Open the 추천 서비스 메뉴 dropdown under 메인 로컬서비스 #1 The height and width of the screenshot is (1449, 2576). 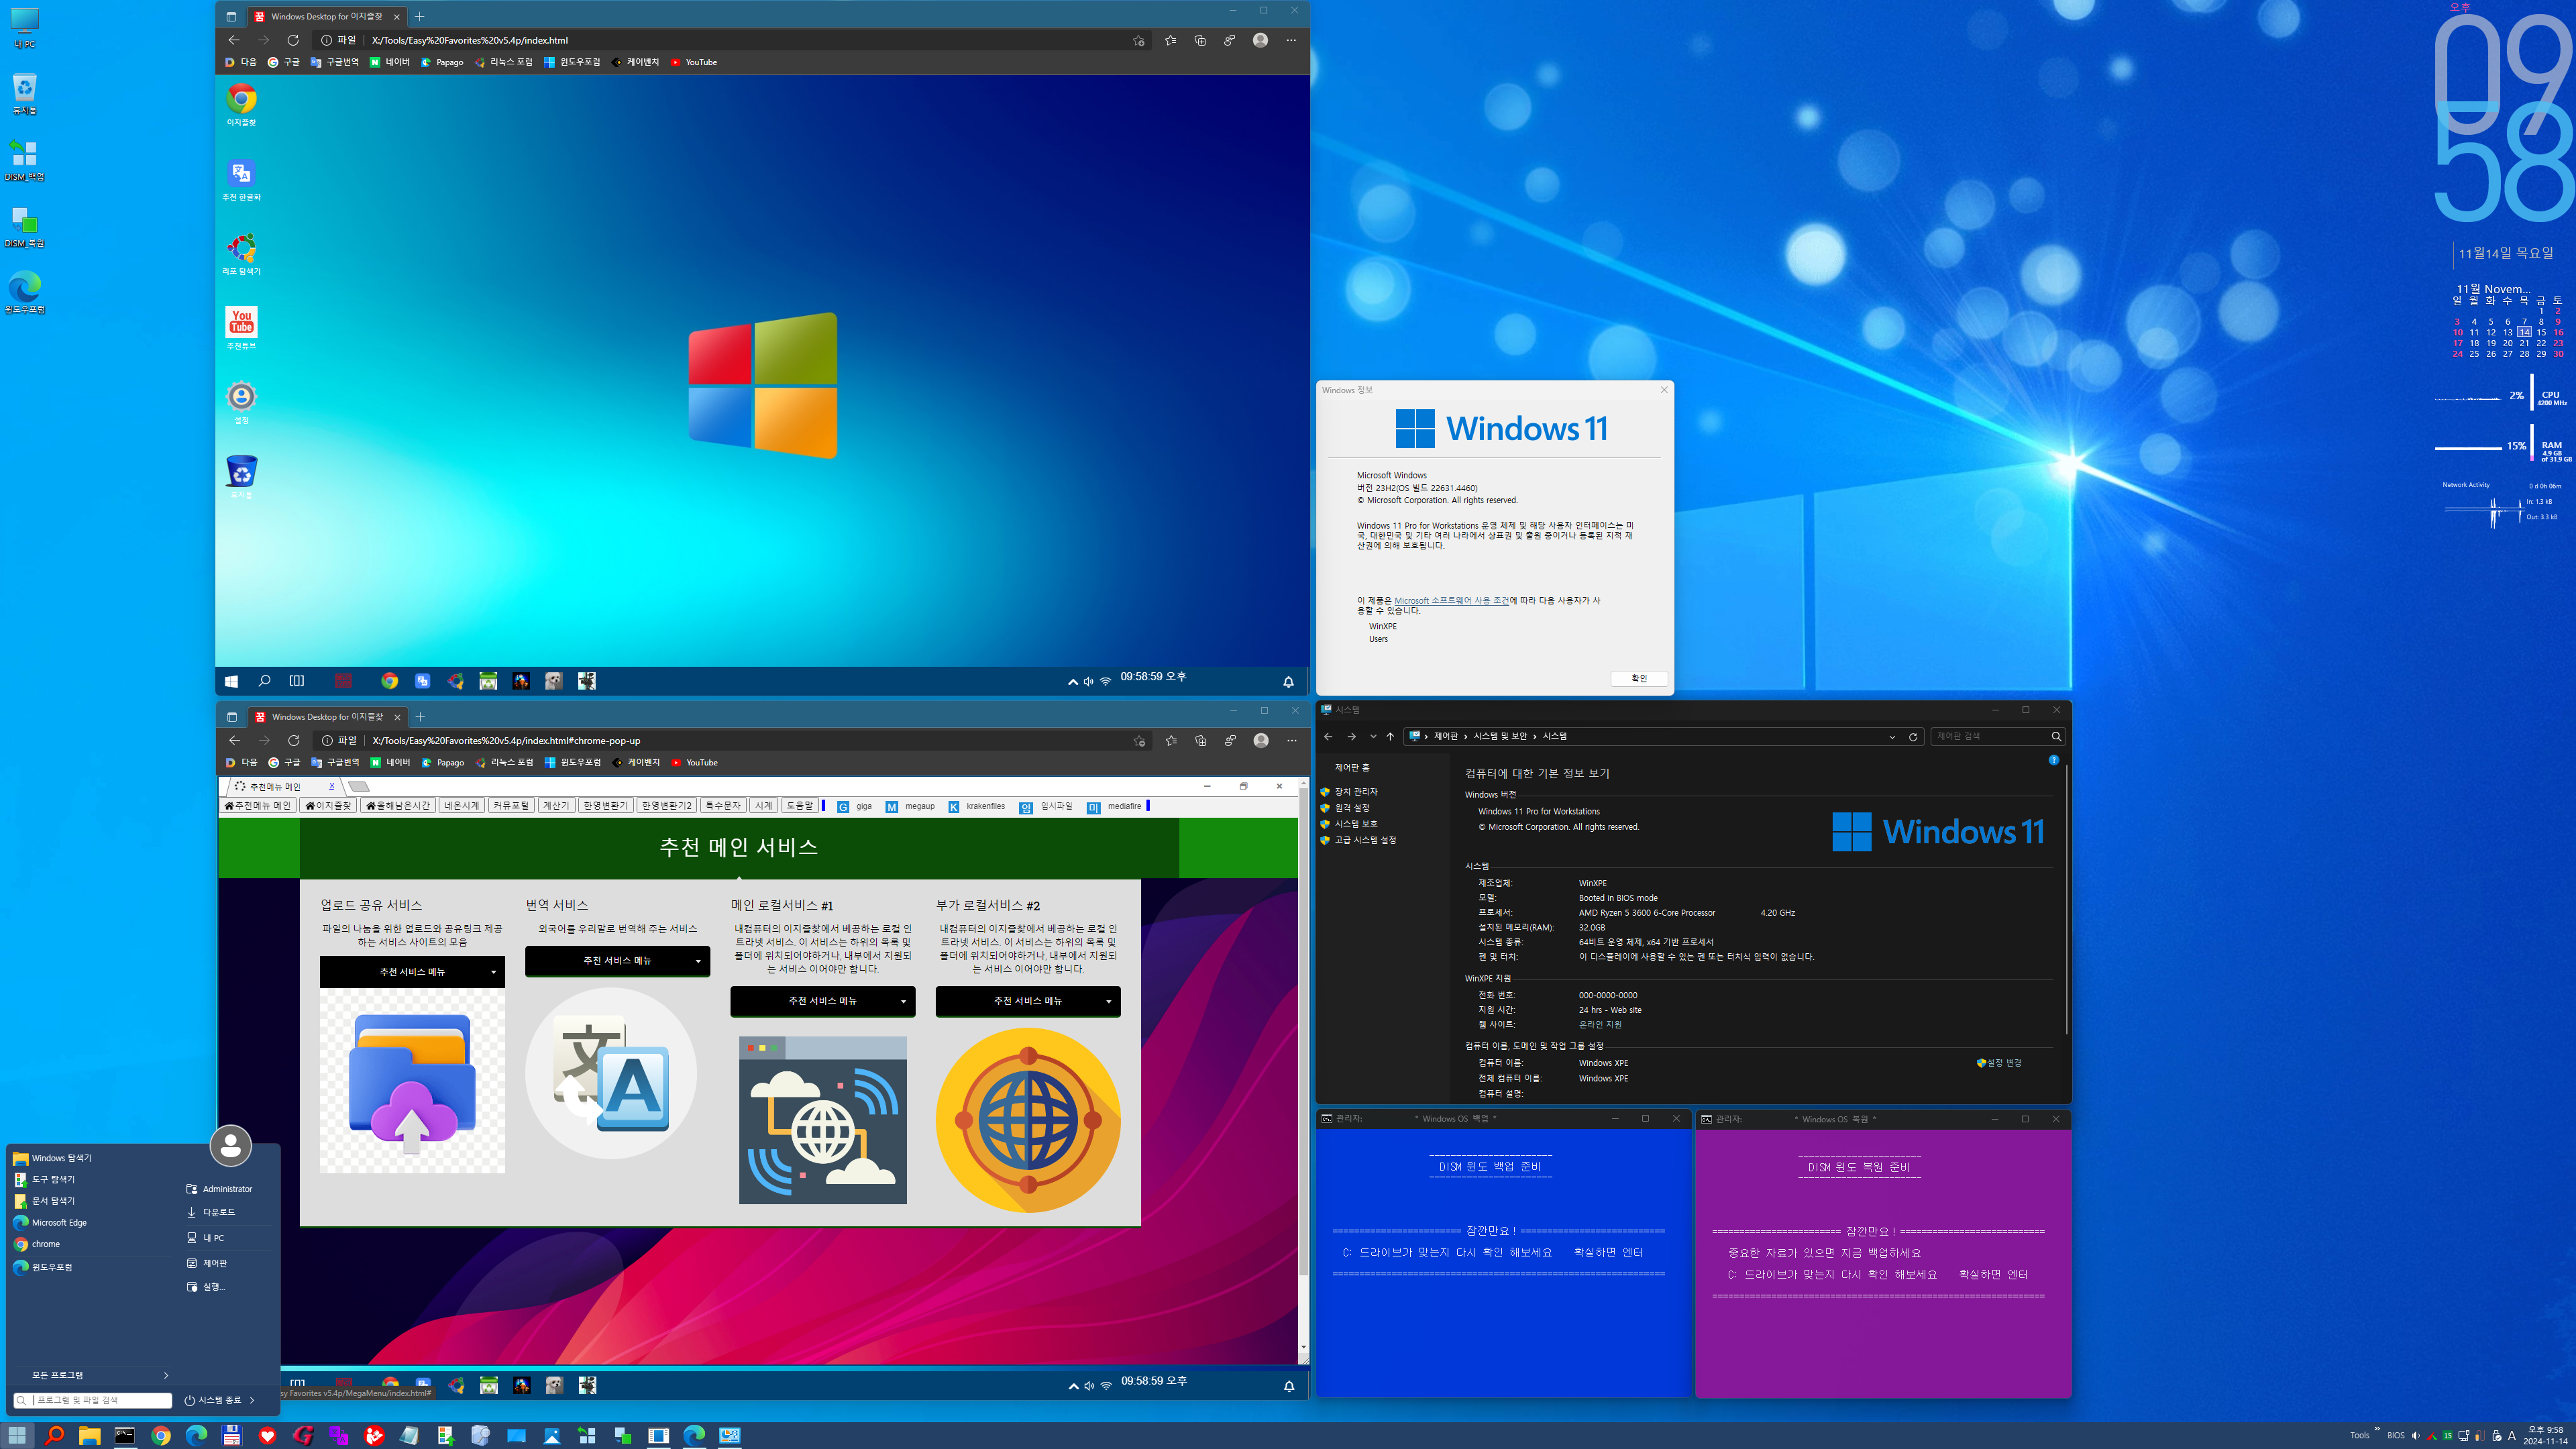click(x=823, y=1001)
